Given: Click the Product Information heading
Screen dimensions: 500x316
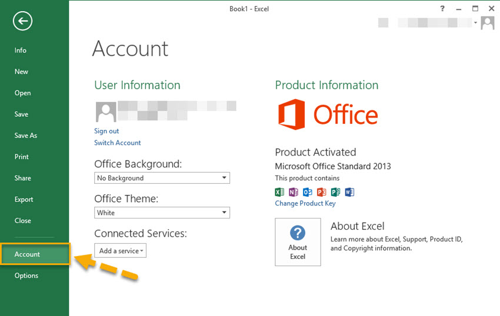Looking at the screenshot, I should tap(327, 85).
